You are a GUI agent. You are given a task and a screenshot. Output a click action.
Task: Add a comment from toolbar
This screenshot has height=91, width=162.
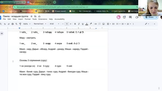(x=99, y=24)
